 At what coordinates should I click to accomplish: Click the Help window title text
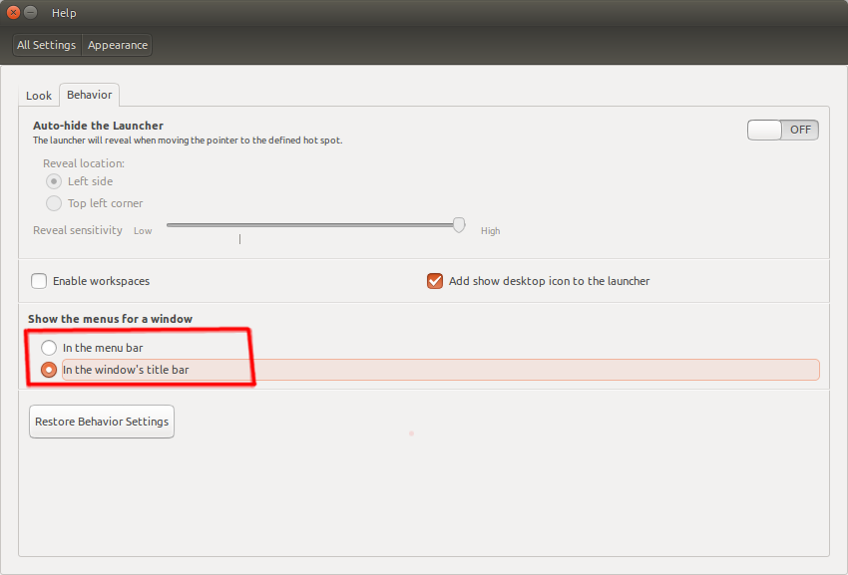pyautogui.click(x=64, y=13)
